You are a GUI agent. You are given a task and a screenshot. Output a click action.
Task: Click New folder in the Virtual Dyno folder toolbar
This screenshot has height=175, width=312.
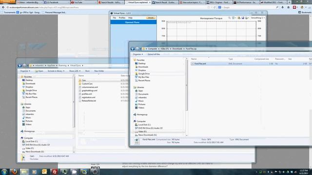point(99,71)
